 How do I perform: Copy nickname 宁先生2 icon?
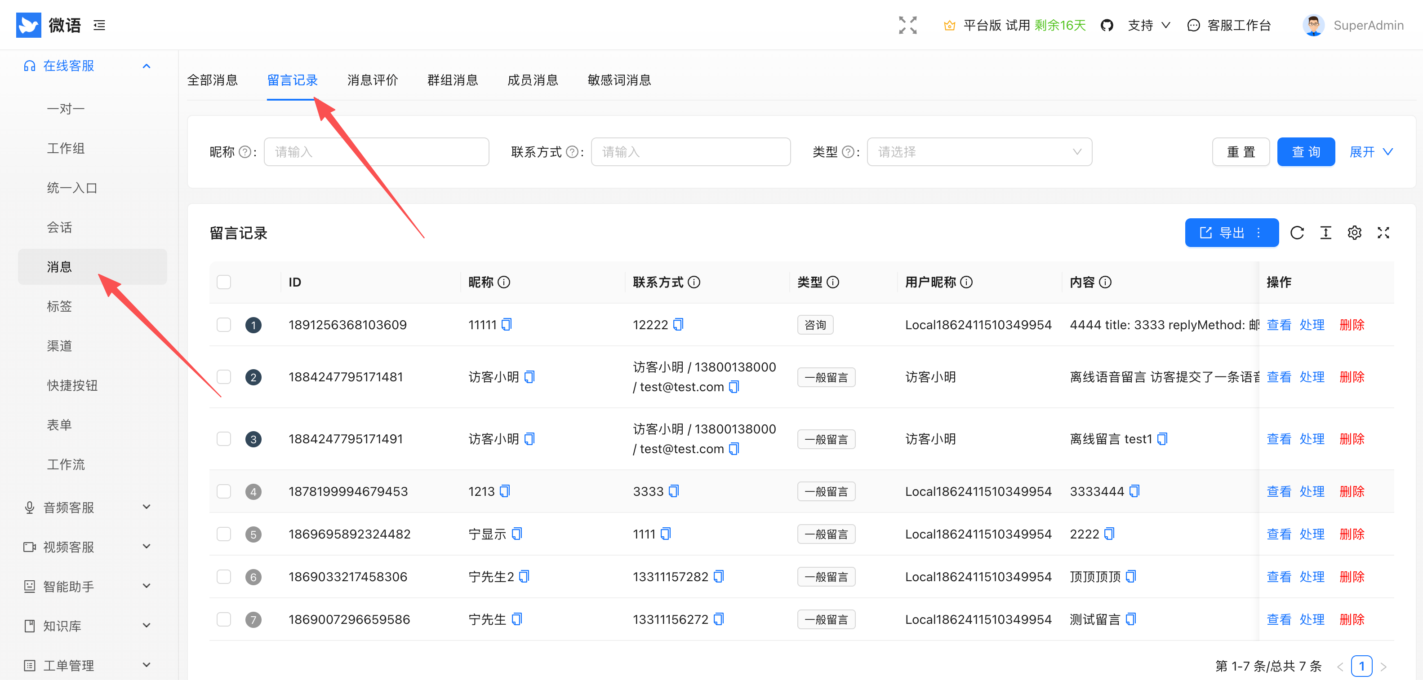click(x=524, y=576)
